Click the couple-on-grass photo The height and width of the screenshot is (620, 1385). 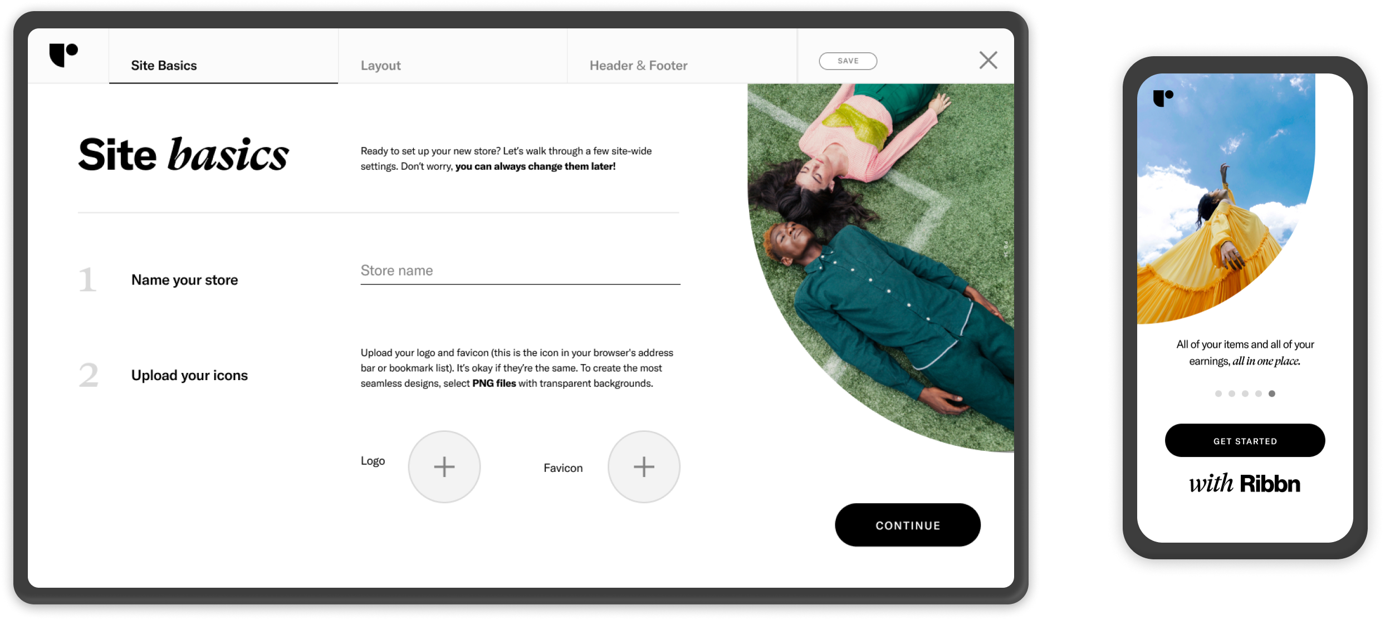pos(881,267)
